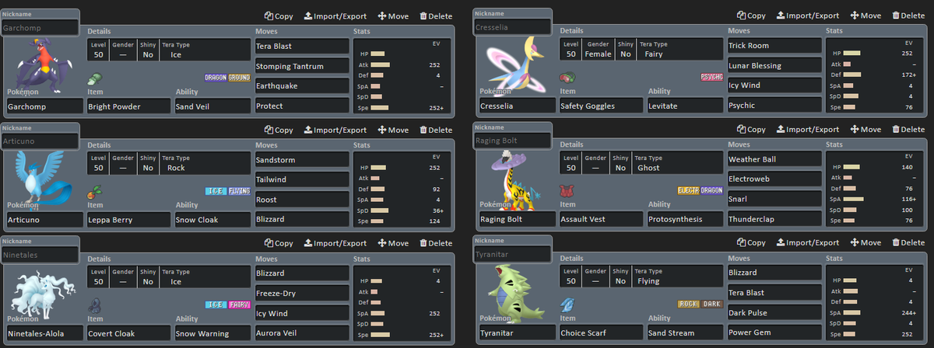Toggle Cresselia's Shiny setting

[625, 50]
